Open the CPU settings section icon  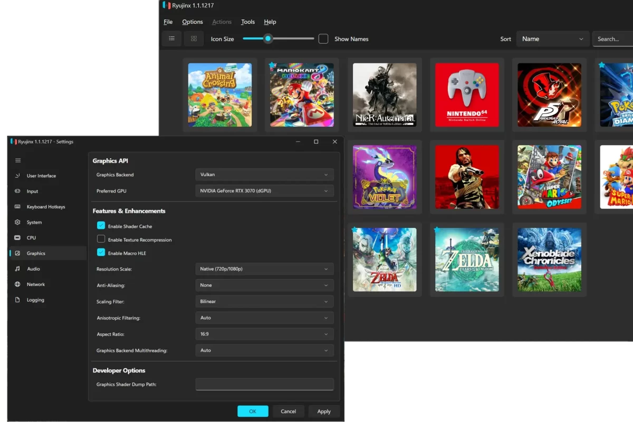(17, 238)
